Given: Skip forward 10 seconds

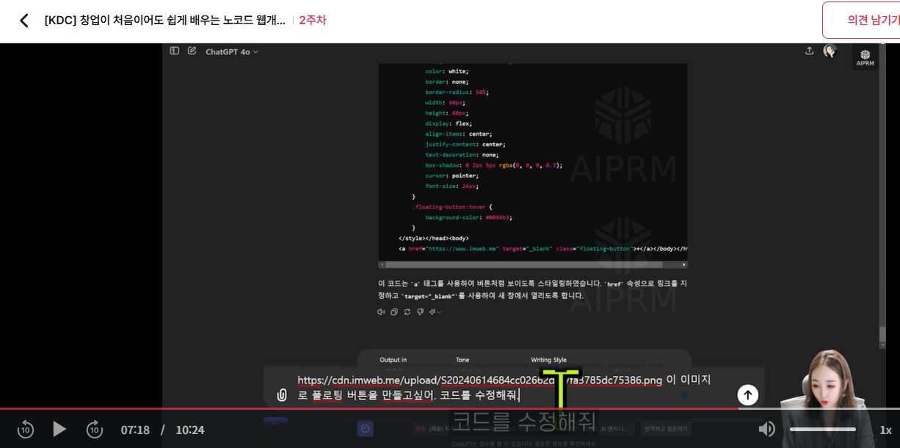Looking at the screenshot, I should (95, 430).
